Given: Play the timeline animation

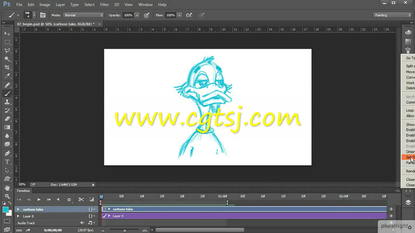Looking at the screenshot, I should (39, 199).
